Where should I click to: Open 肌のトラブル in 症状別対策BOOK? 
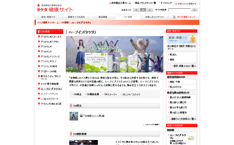tap(175, 87)
